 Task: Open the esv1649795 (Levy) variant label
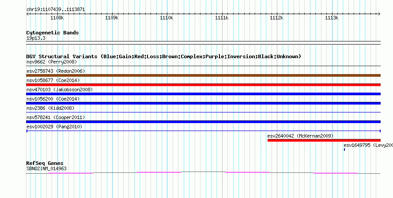(368, 145)
